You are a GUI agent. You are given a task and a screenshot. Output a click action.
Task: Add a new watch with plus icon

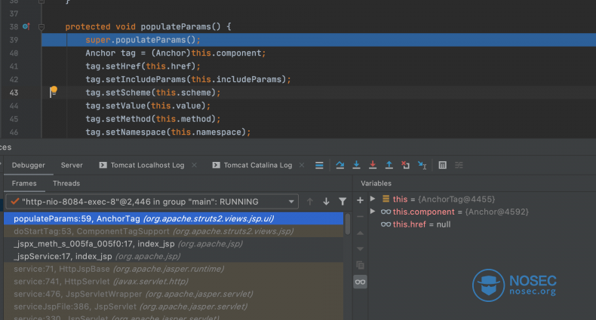360,200
